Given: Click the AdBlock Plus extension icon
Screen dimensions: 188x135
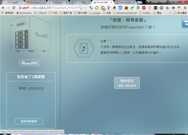Looking at the screenshot, I should [x=144, y=8].
